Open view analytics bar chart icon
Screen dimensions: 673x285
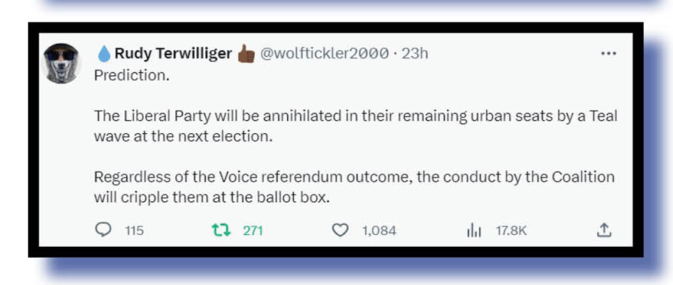475,230
